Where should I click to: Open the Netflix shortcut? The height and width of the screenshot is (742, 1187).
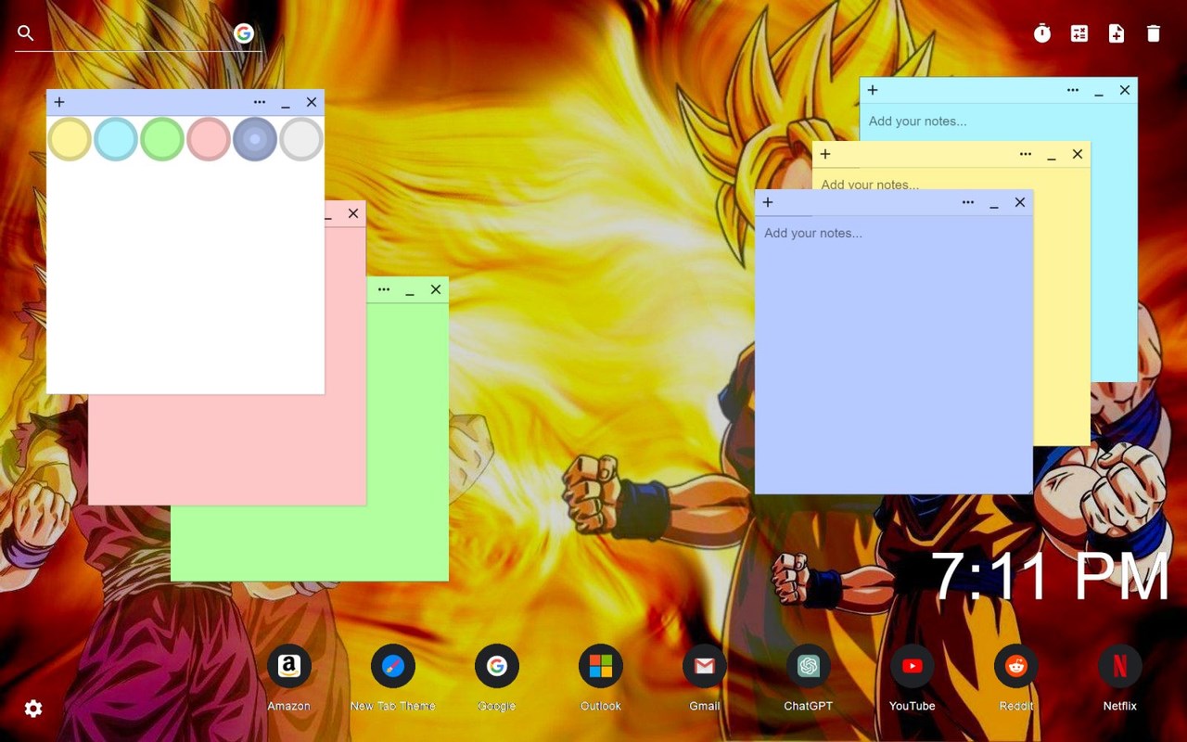[1120, 666]
